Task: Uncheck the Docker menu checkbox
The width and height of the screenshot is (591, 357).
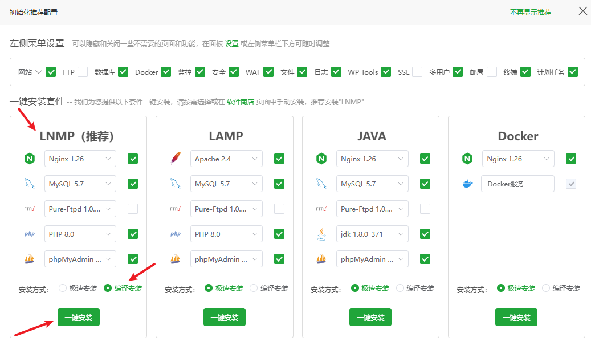Action: [x=166, y=72]
